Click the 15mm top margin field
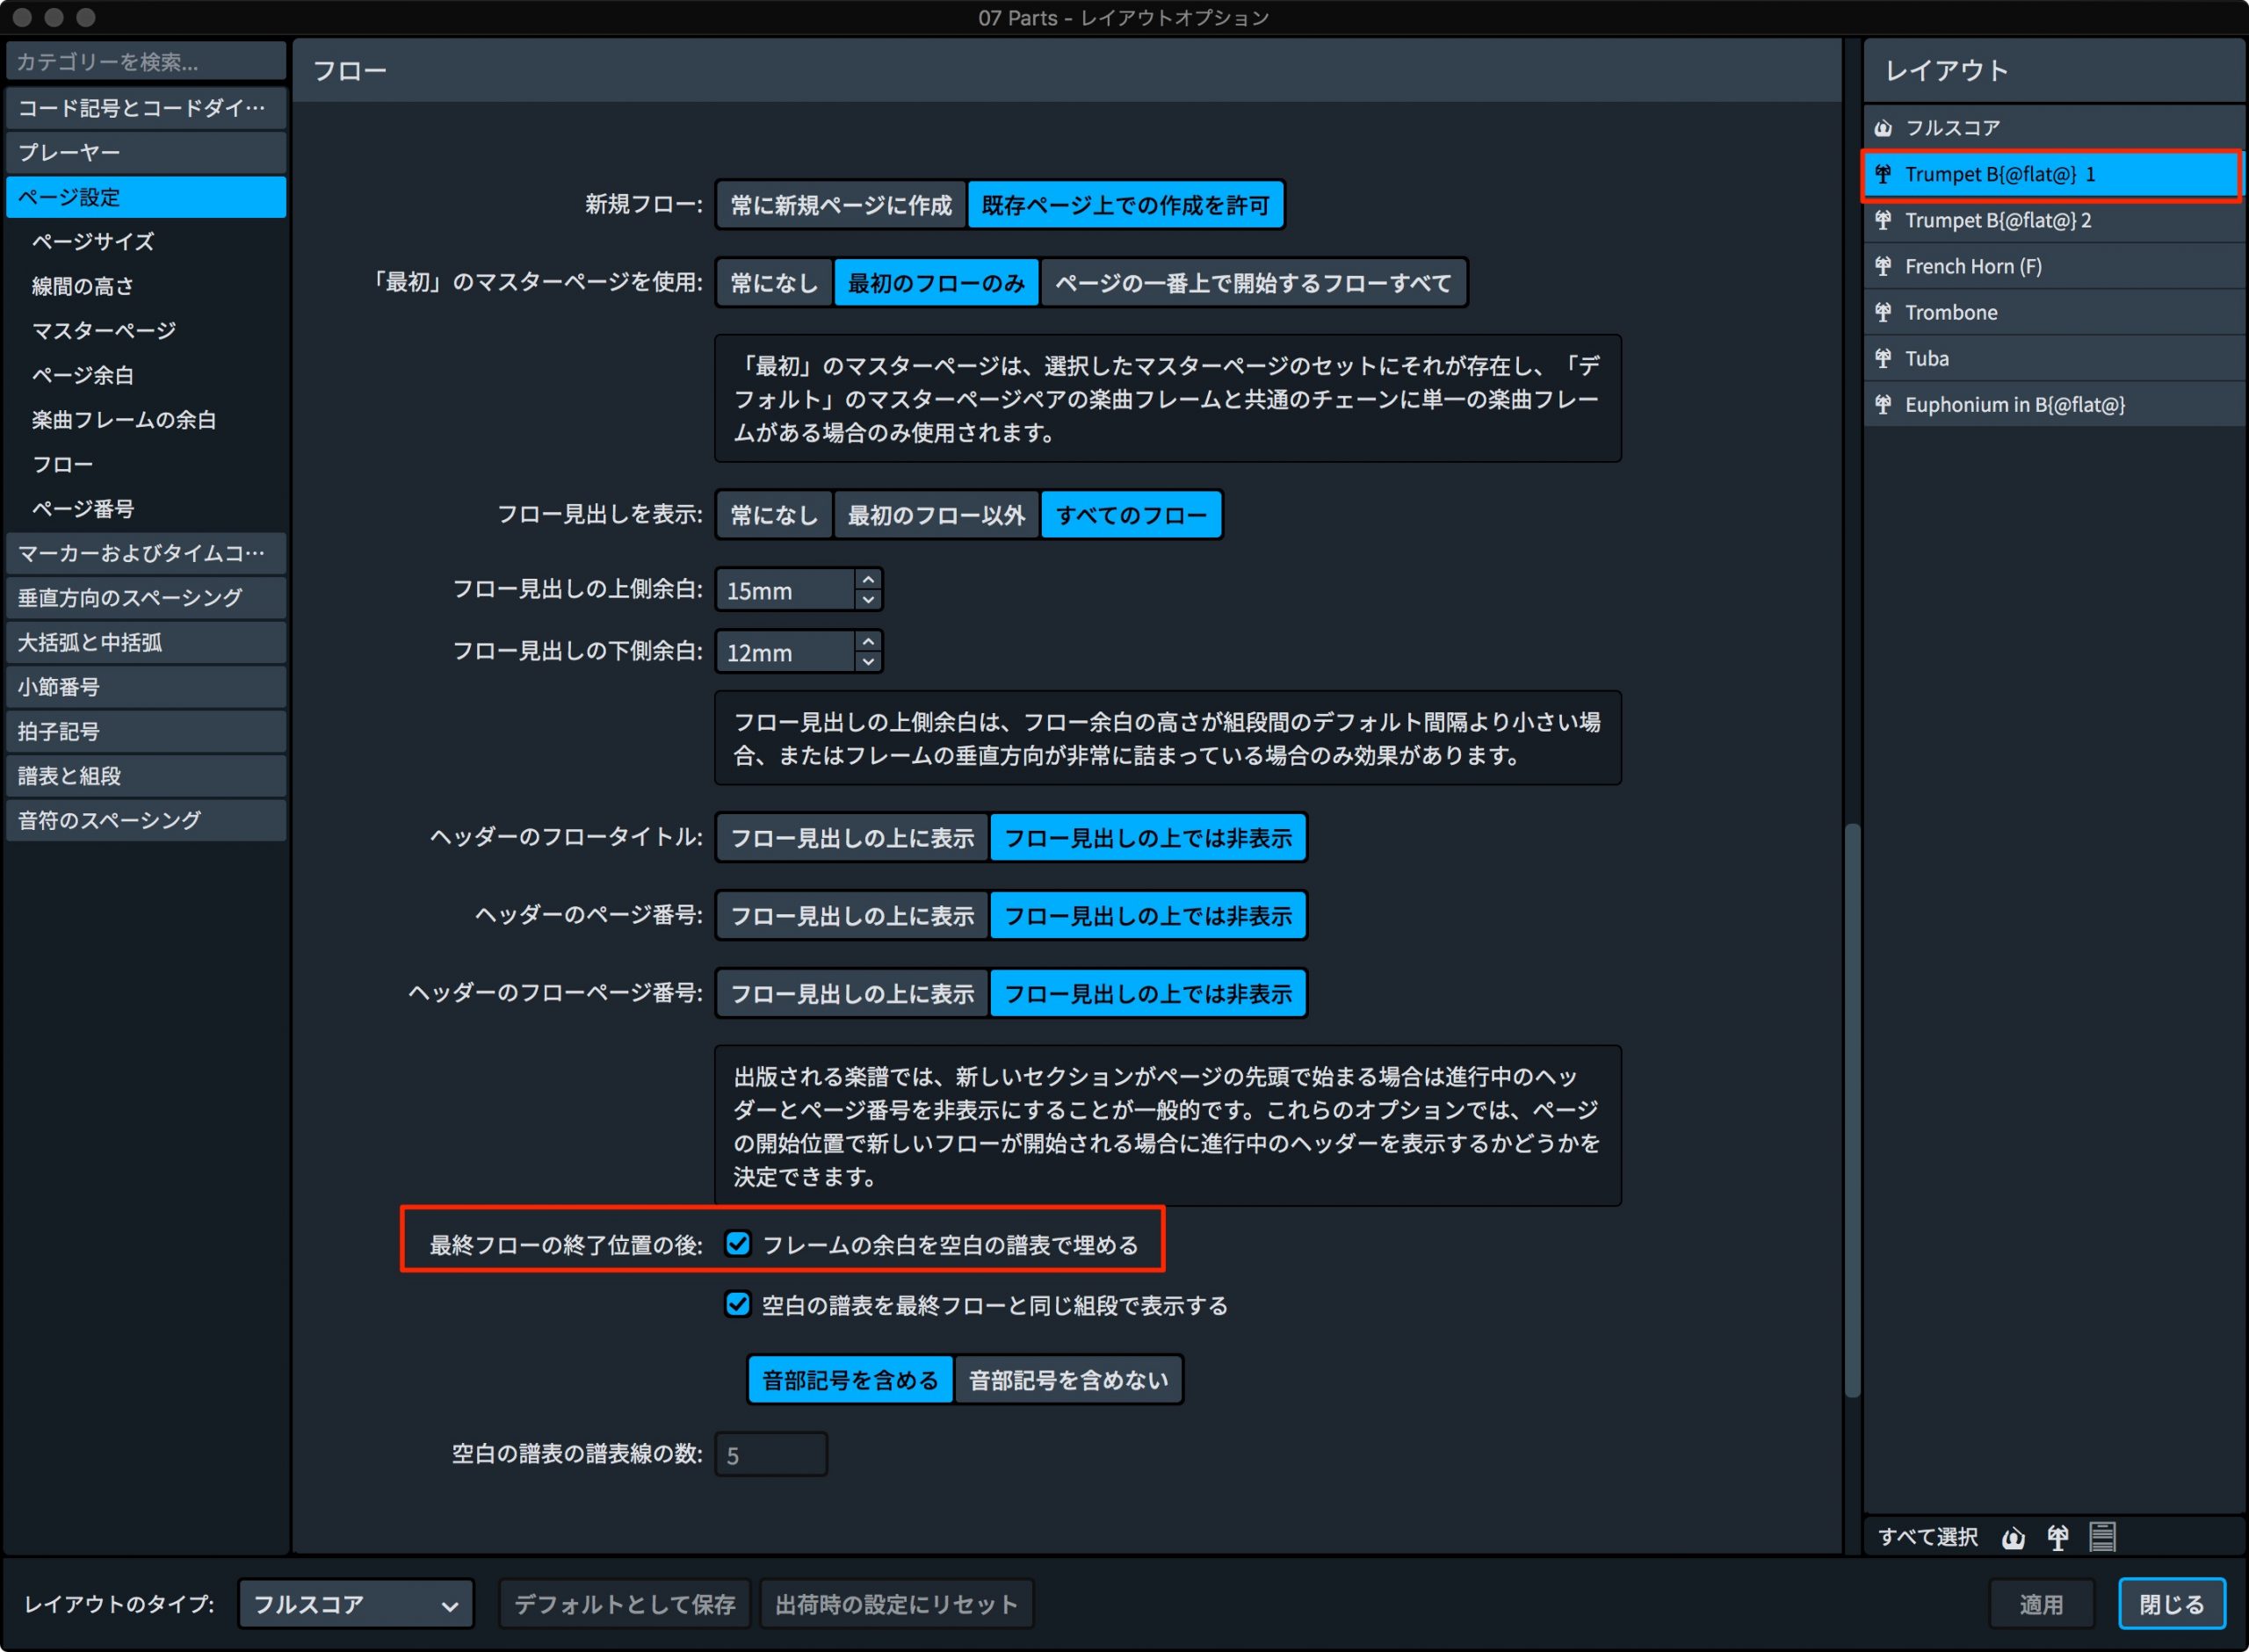 (x=786, y=590)
